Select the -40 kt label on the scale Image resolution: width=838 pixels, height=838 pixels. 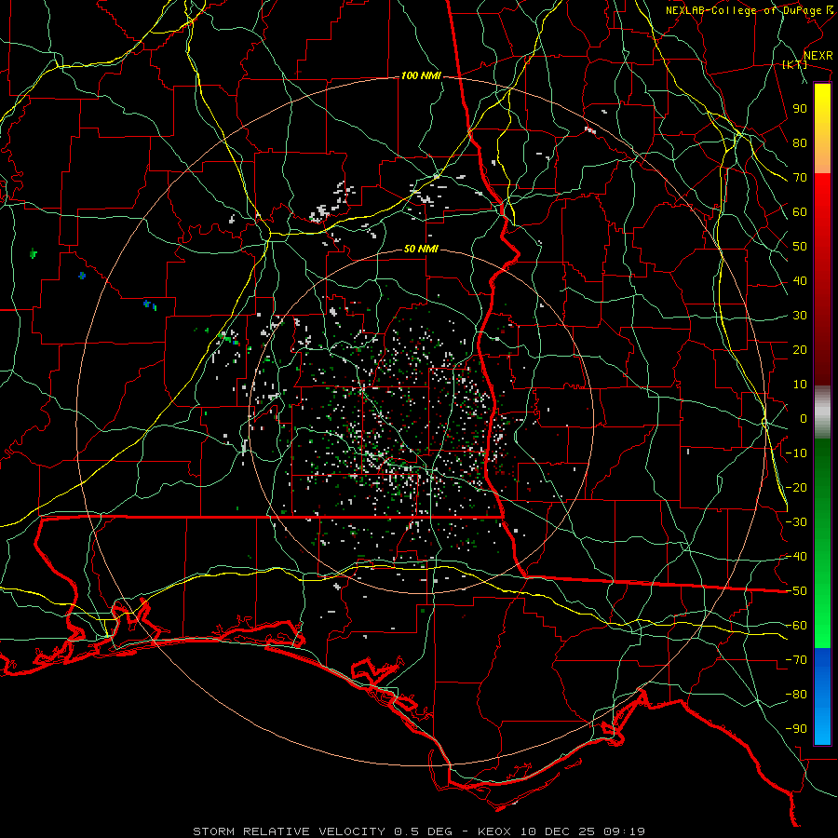tap(796, 557)
